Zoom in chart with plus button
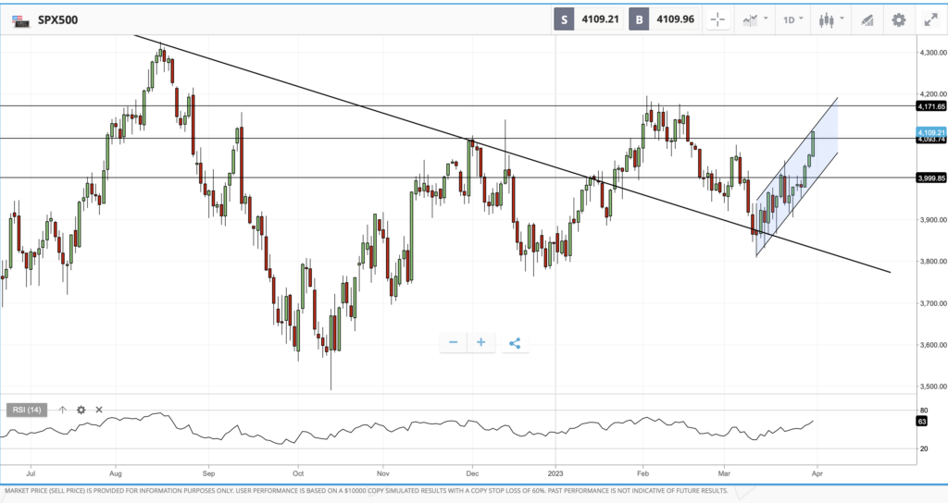 click(481, 343)
